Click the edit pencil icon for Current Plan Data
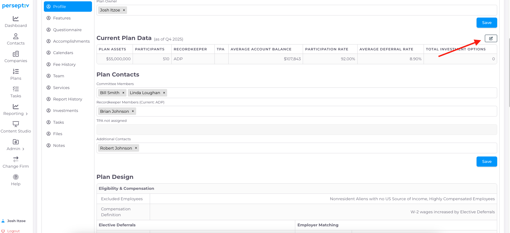Screen dimensions: 510x233 coord(491,38)
